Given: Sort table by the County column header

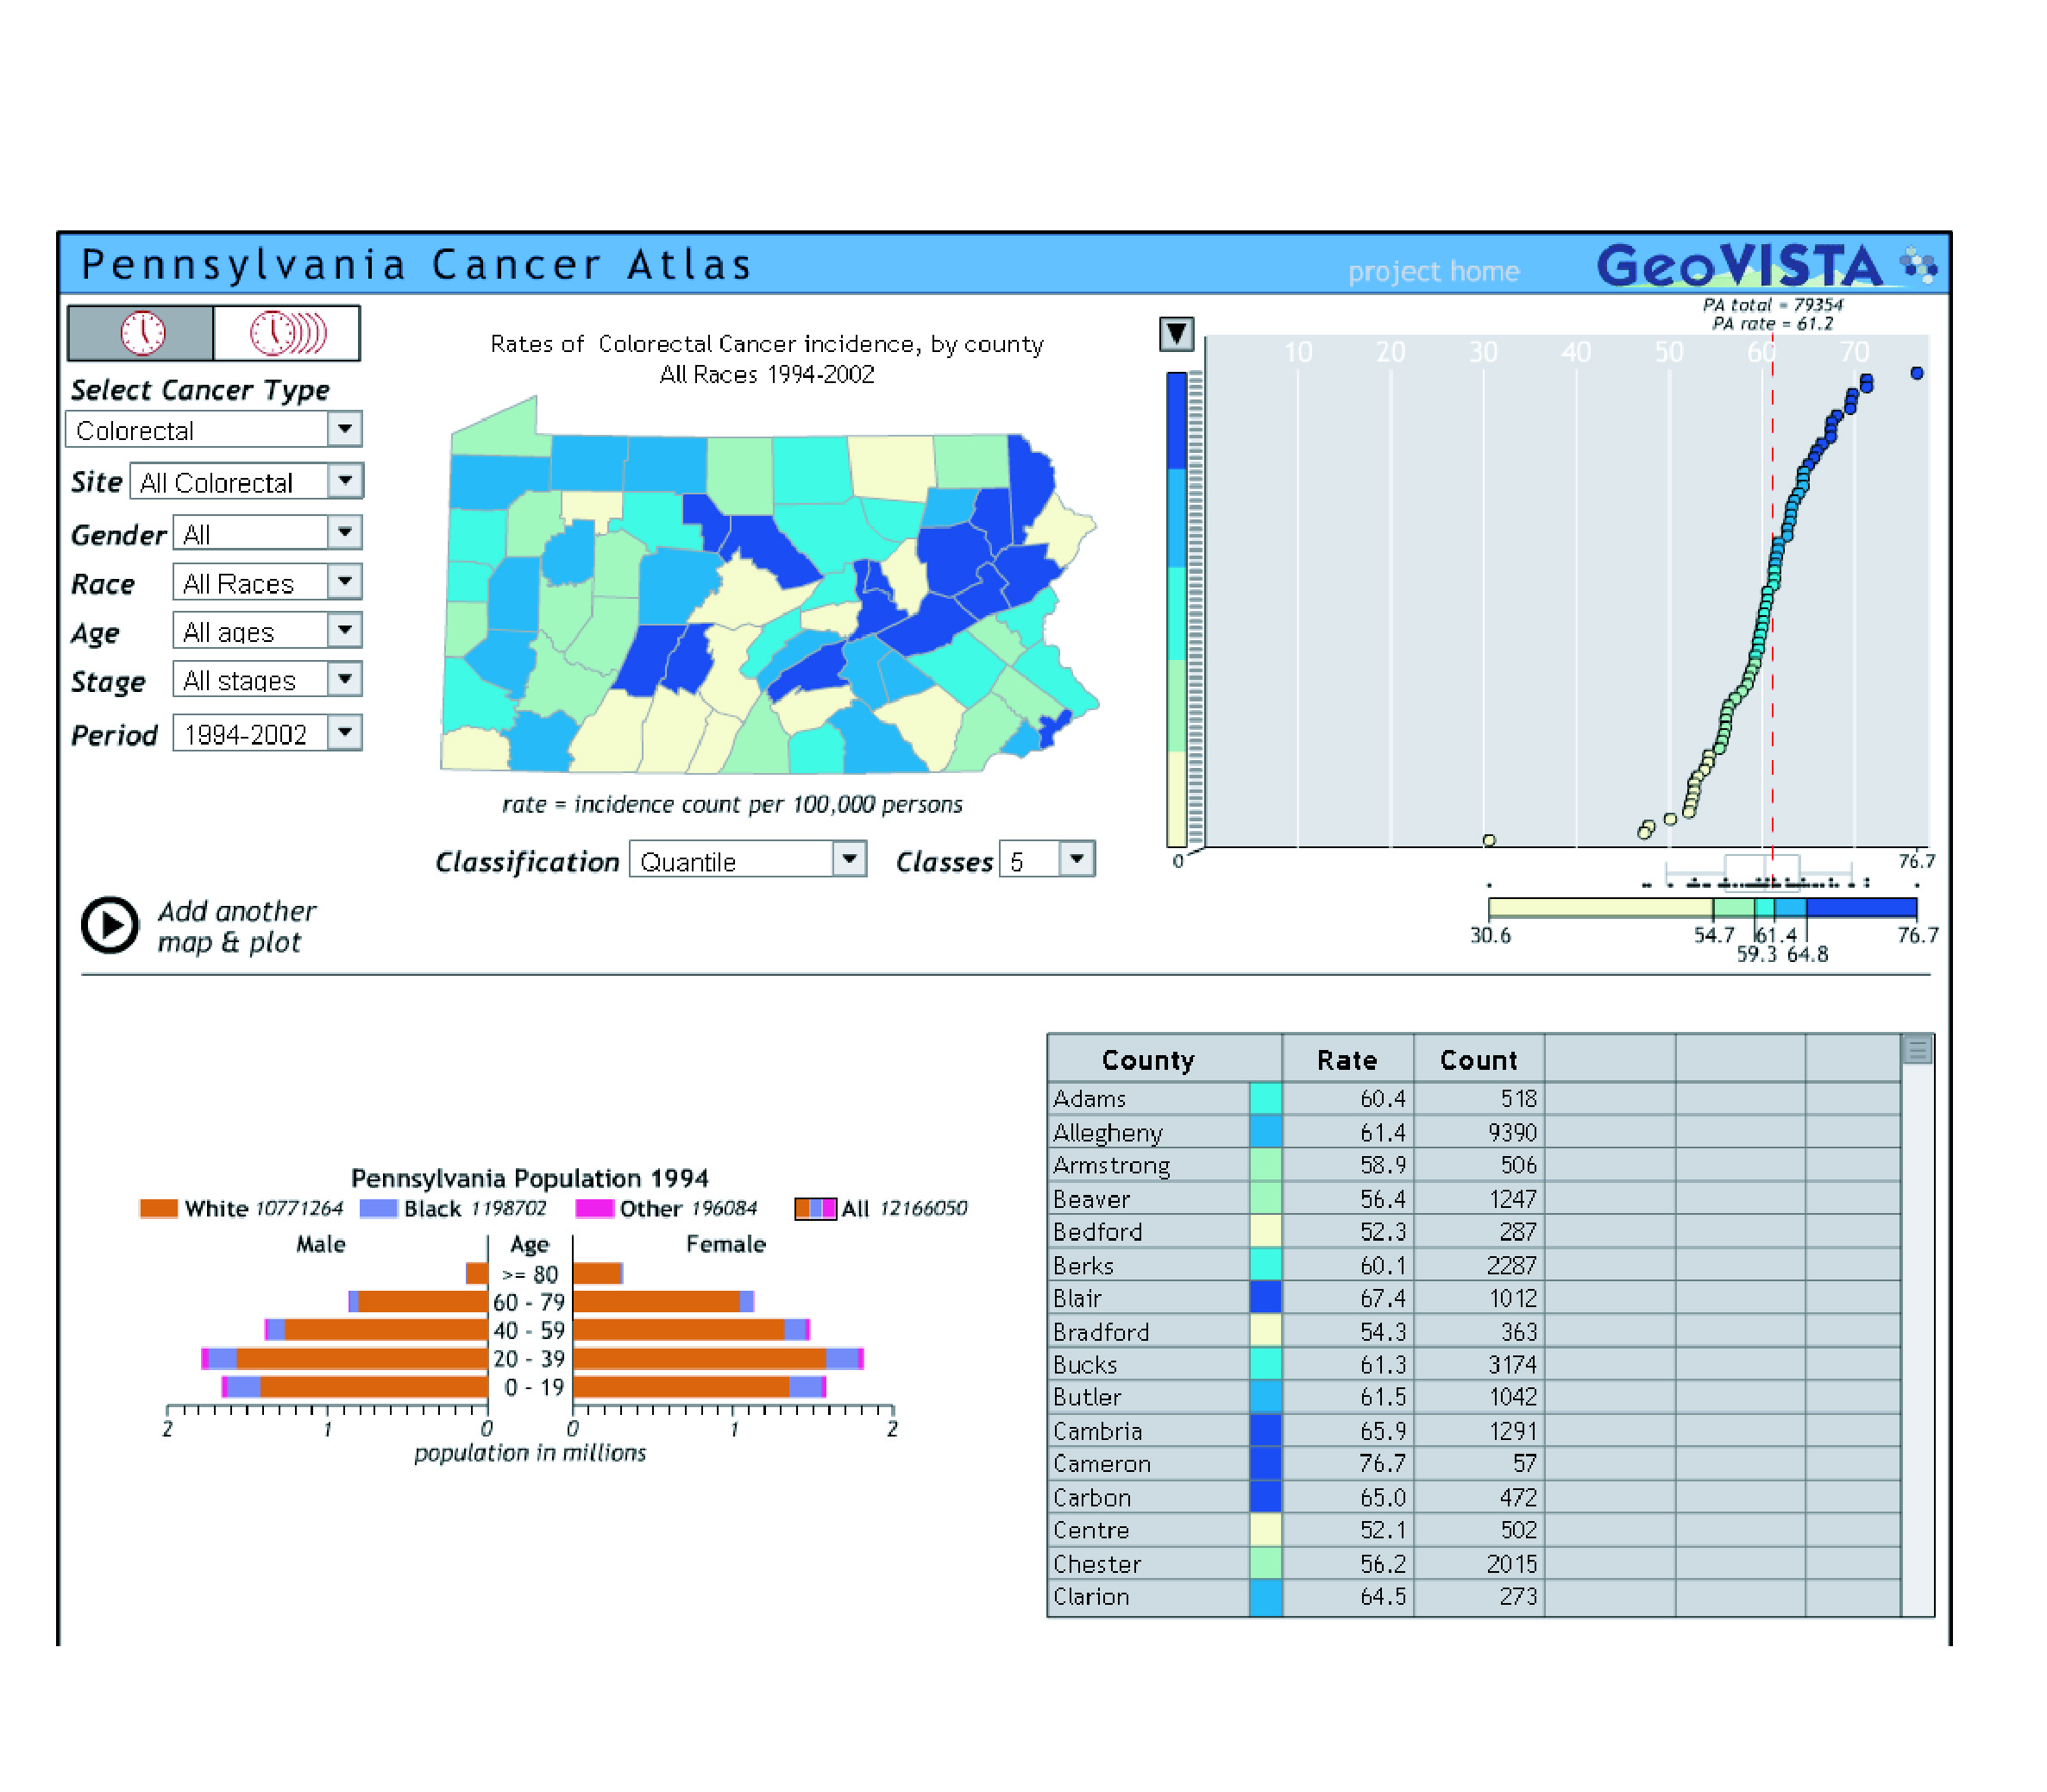Looking at the screenshot, I should 1148,1060.
